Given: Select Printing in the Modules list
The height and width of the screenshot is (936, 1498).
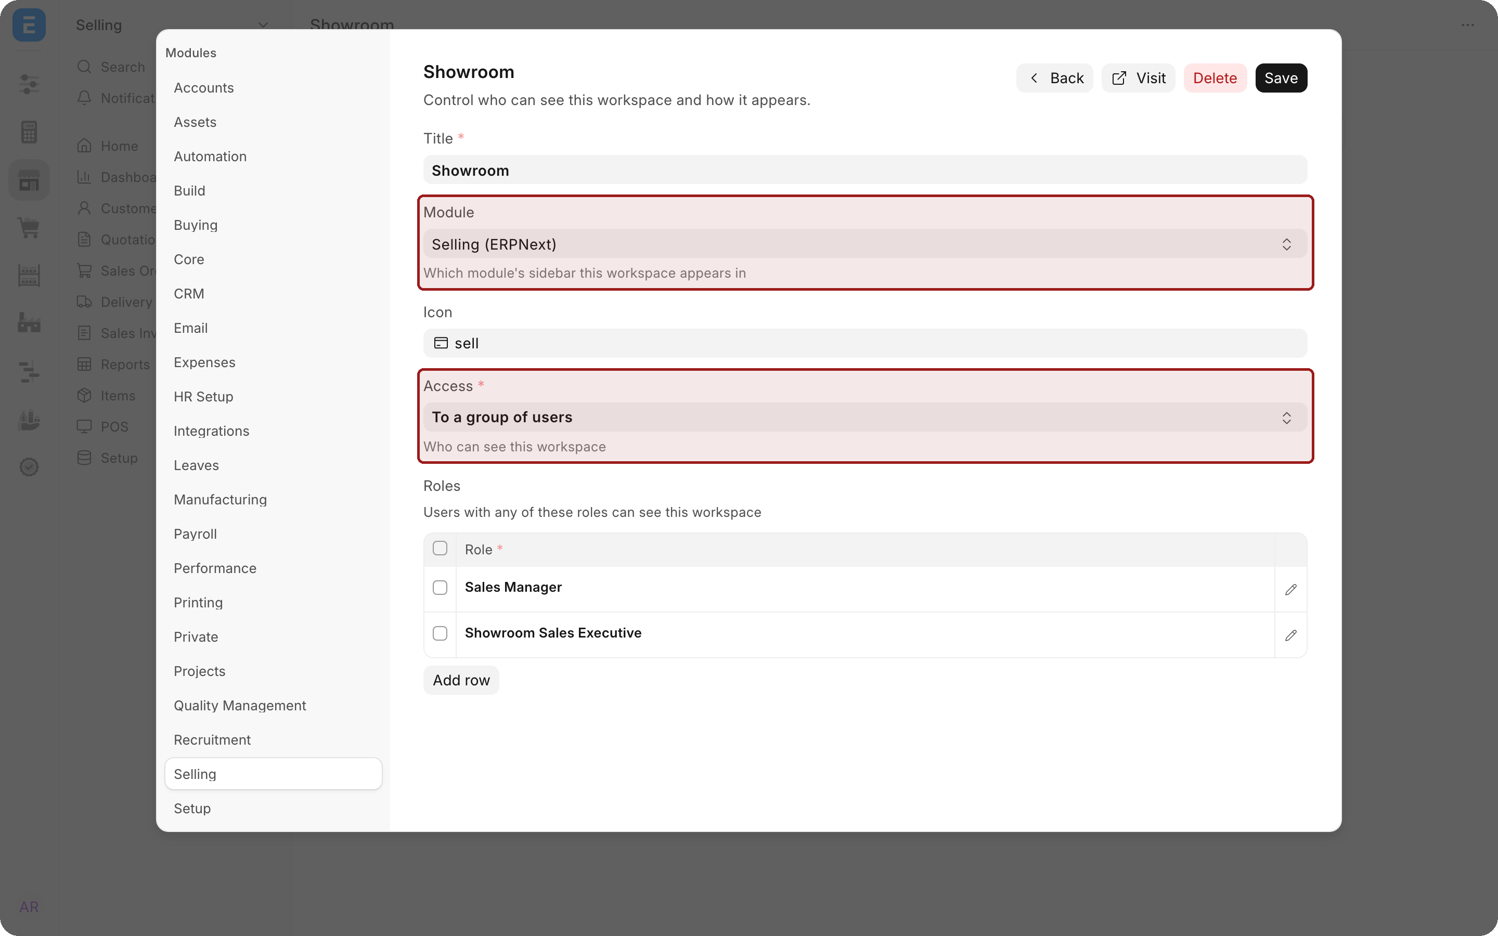Looking at the screenshot, I should (x=274, y=602).
